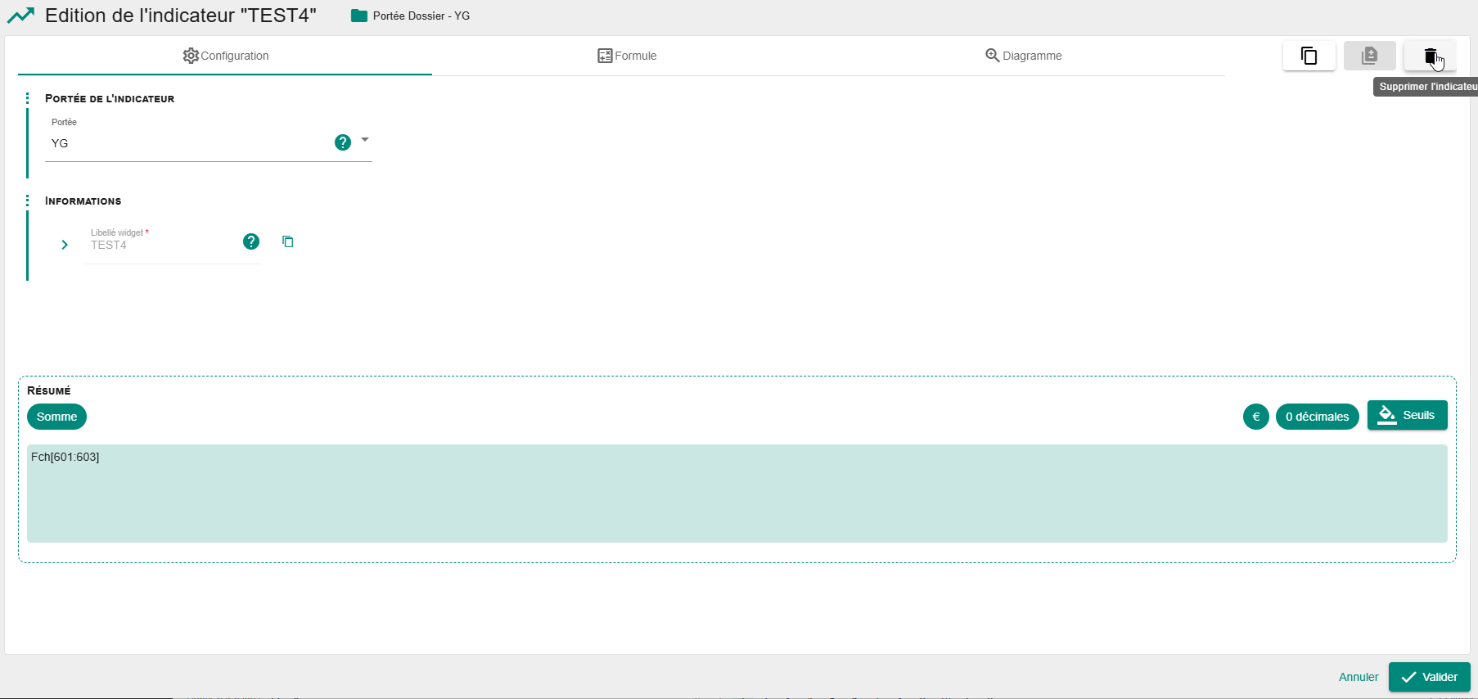Viewport: 1478px width, 699px height.
Task: Select the Configuration tab
Action: pos(225,56)
